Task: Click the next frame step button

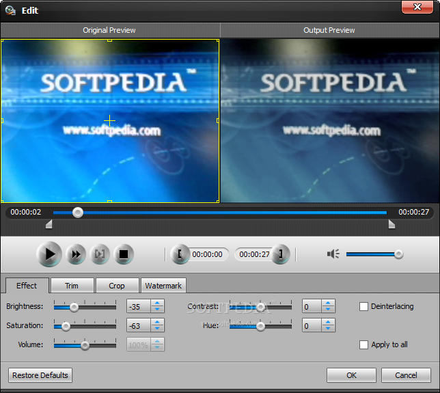Action: coord(100,254)
